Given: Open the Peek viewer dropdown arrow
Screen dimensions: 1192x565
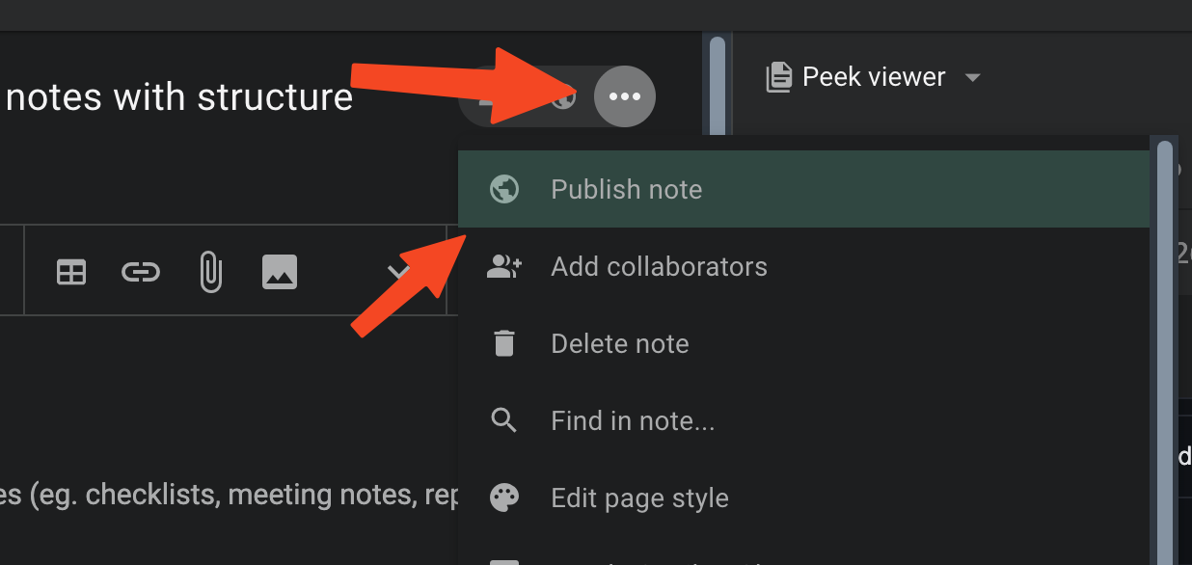Looking at the screenshot, I should pyautogui.click(x=973, y=77).
